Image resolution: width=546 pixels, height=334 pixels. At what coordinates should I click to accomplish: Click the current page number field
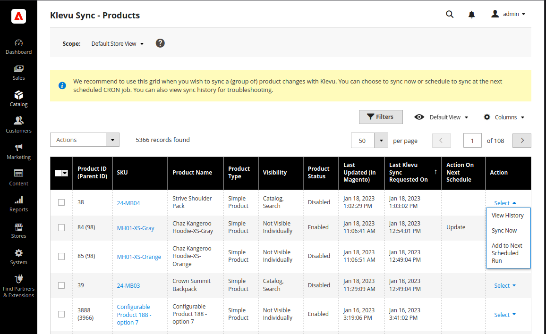472,141
